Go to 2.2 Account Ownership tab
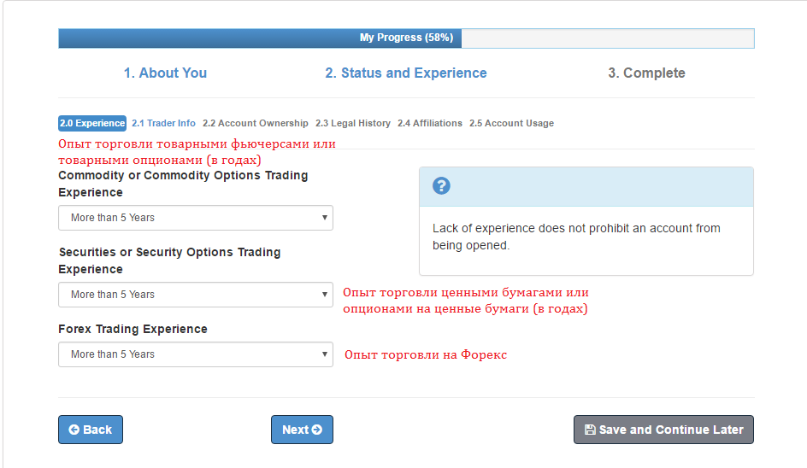 pyautogui.click(x=256, y=123)
